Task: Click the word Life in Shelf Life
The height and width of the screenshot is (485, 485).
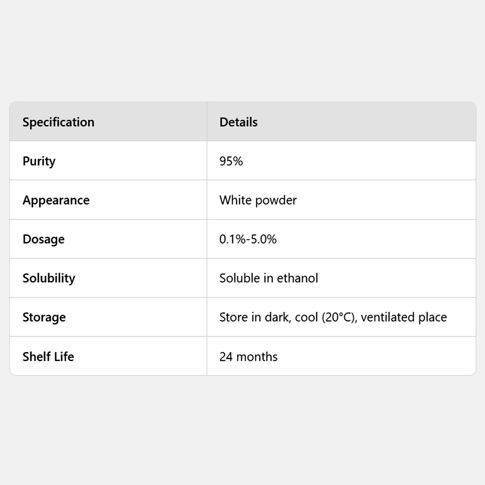Action: (x=64, y=357)
